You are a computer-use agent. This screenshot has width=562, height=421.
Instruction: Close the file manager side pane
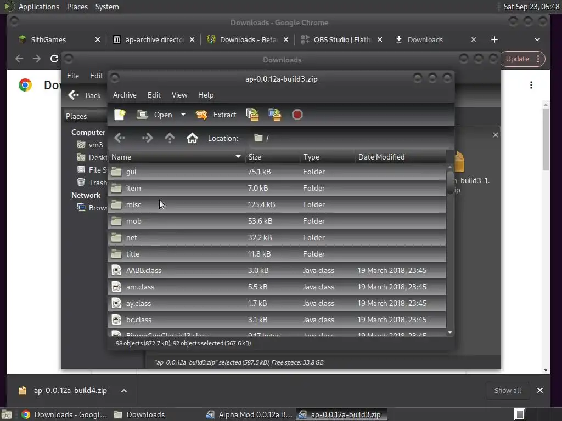point(496,135)
